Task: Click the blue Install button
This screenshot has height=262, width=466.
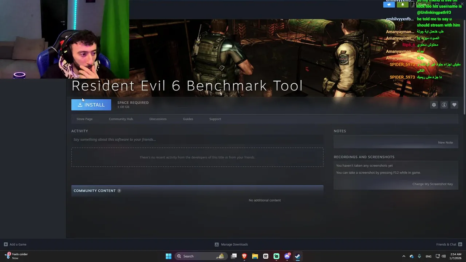Action: point(91,105)
